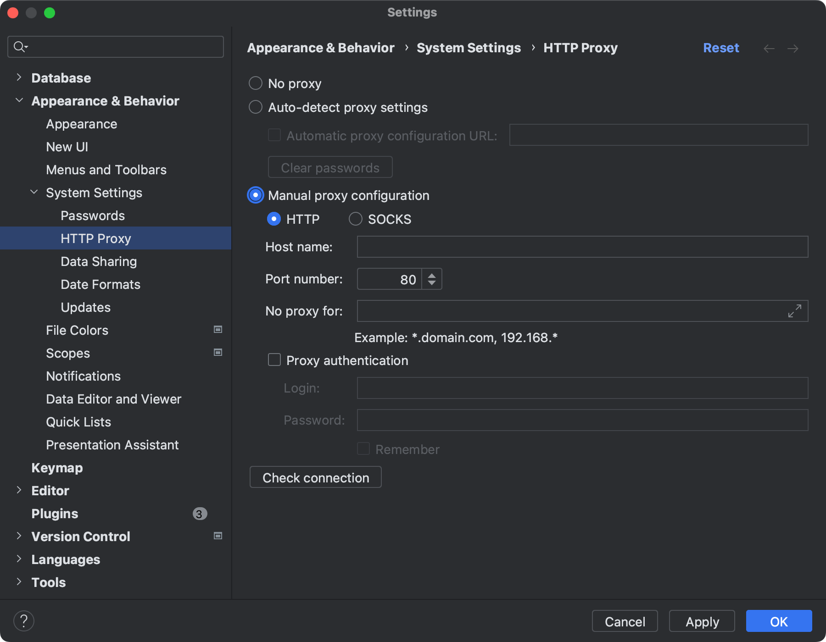The height and width of the screenshot is (642, 826).
Task: Expand the Editor tree item
Action: [19, 490]
